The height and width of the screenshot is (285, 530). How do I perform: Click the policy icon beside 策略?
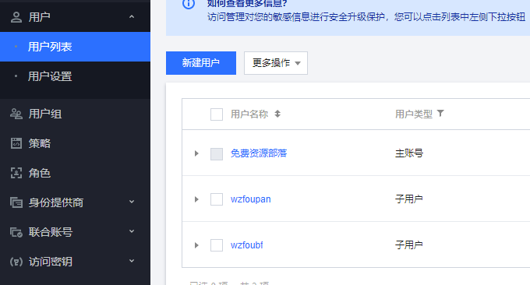tap(16, 143)
